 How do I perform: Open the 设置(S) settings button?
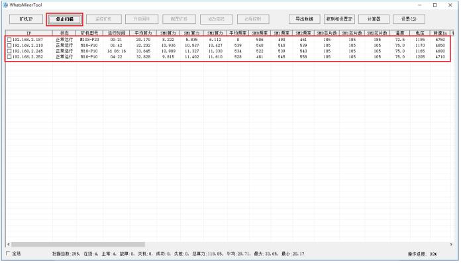point(409,19)
